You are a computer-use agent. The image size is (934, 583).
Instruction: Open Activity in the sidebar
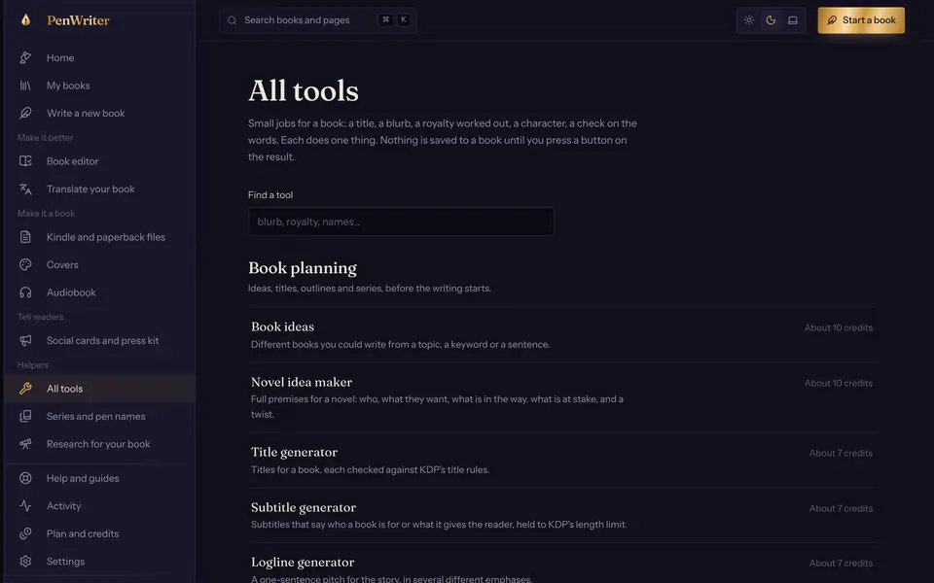(x=99, y=505)
